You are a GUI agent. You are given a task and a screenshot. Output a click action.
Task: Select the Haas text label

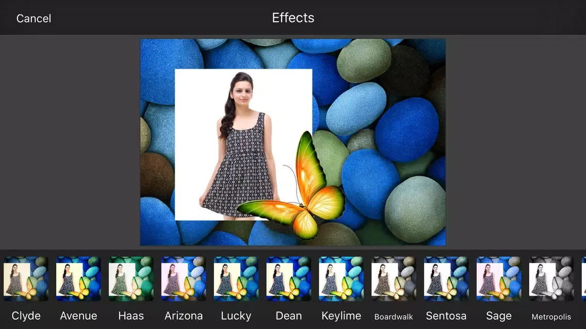point(131,316)
